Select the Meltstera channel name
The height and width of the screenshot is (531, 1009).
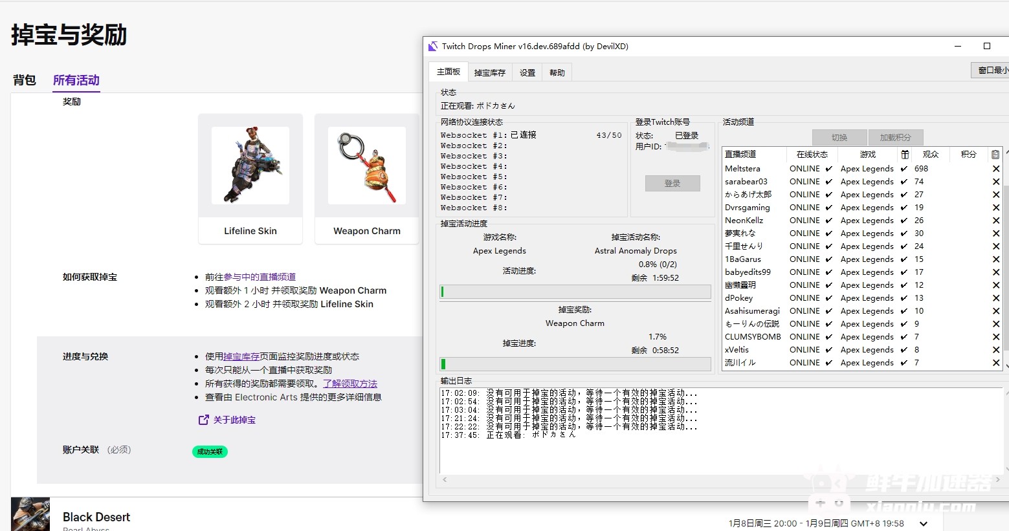[x=742, y=169]
